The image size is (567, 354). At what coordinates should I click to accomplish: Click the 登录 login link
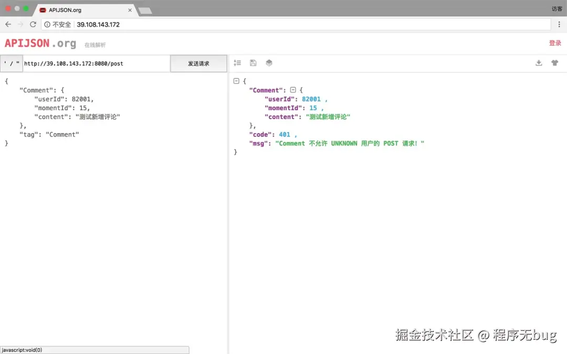(555, 43)
